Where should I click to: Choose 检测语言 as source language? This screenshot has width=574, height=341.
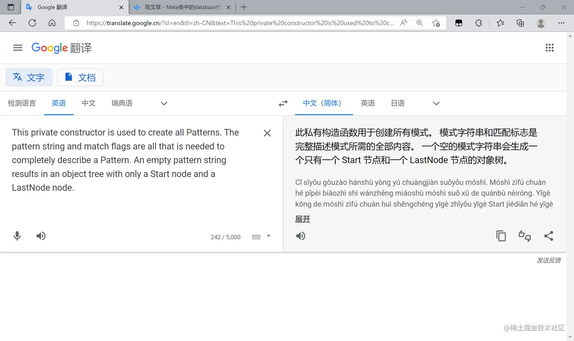[x=22, y=103]
